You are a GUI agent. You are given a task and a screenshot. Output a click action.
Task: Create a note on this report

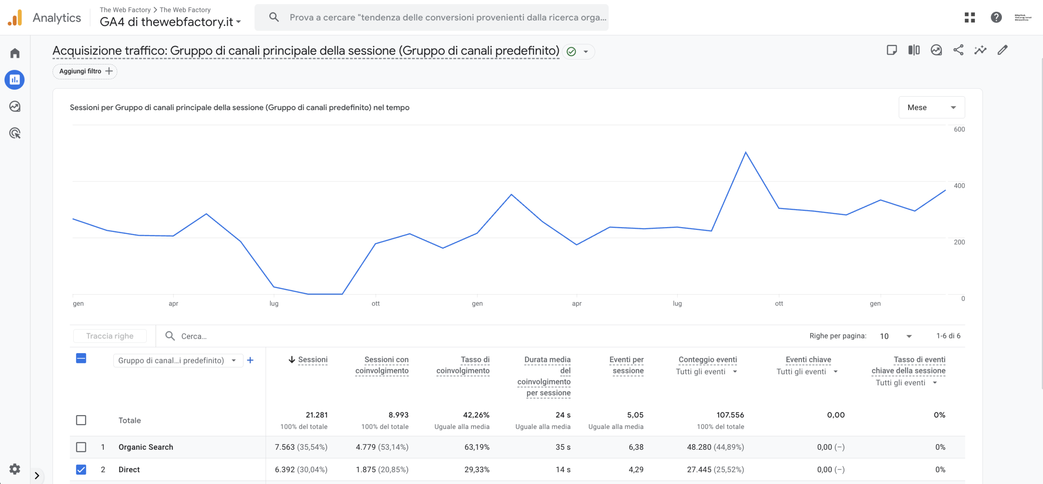pos(892,50)
